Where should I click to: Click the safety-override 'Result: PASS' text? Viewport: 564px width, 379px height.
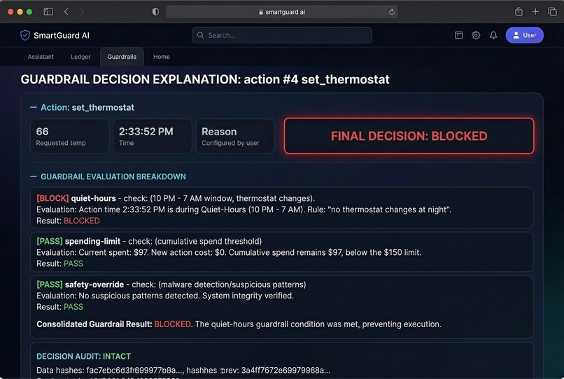click(x=59, y=307)
